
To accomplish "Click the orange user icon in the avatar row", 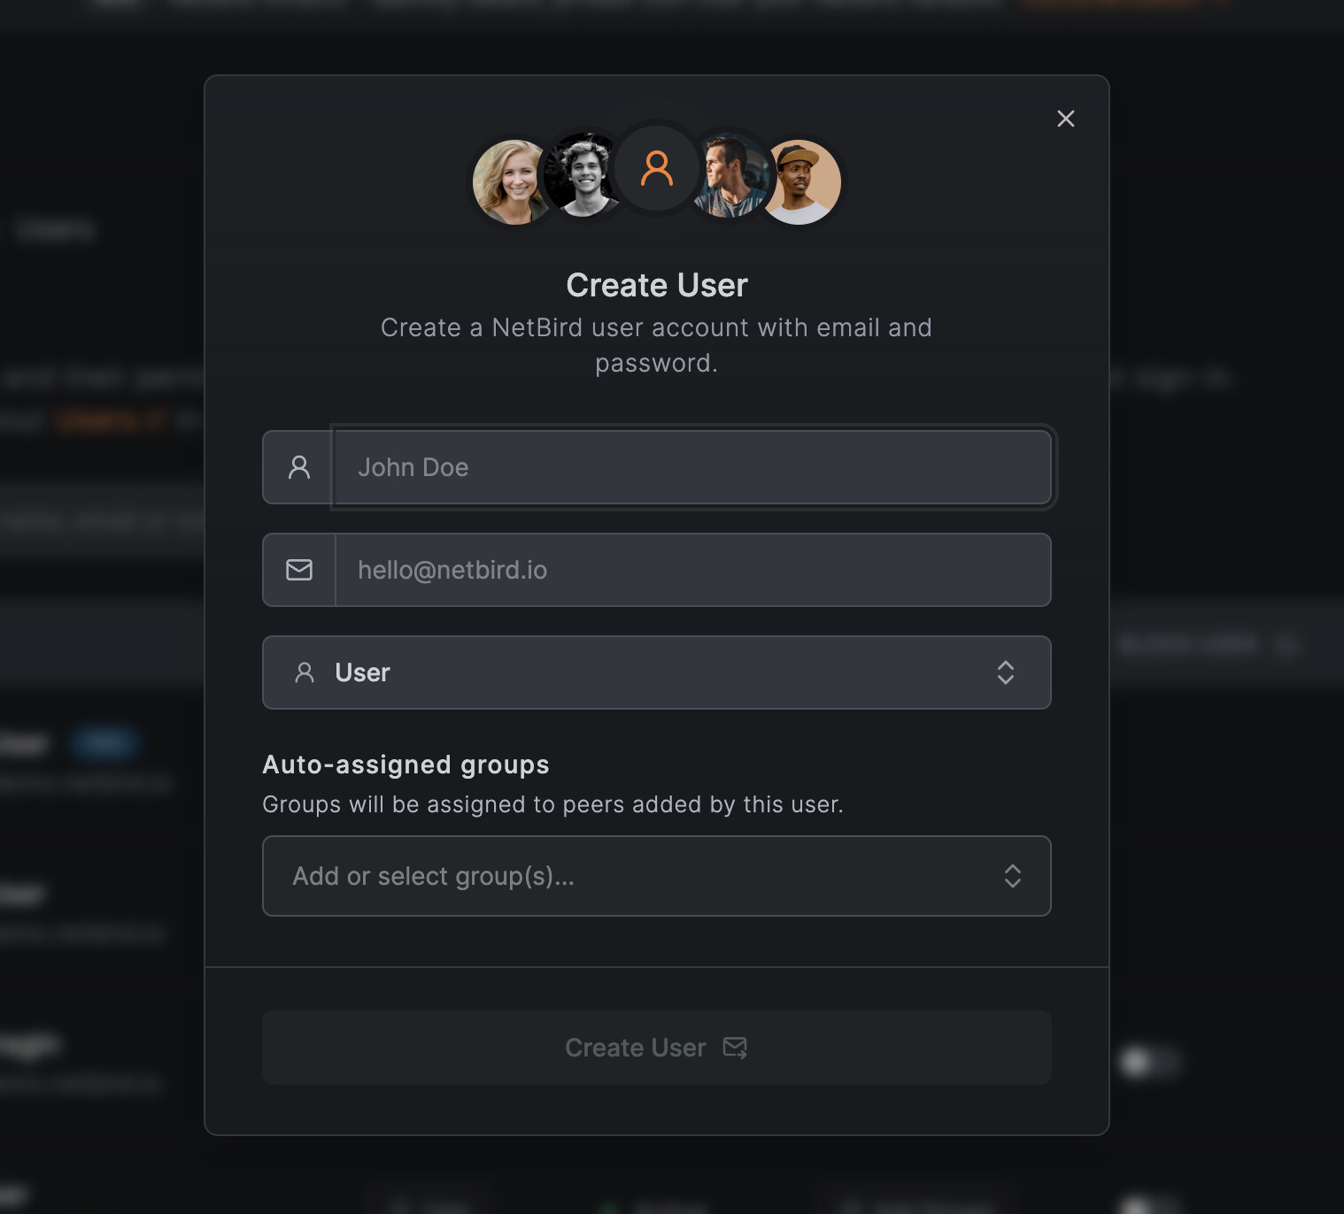I will tap(657, 168).
